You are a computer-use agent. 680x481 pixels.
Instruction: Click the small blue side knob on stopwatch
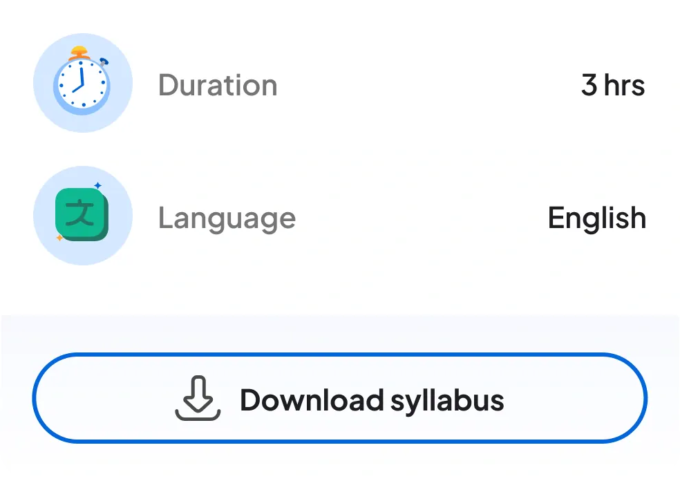[x=103, y=61]
